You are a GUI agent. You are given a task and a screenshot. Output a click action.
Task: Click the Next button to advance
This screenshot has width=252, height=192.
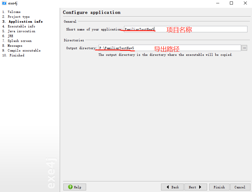(x=196, y=187)
